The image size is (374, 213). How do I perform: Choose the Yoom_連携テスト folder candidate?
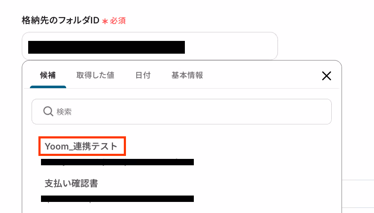point(81,147)
